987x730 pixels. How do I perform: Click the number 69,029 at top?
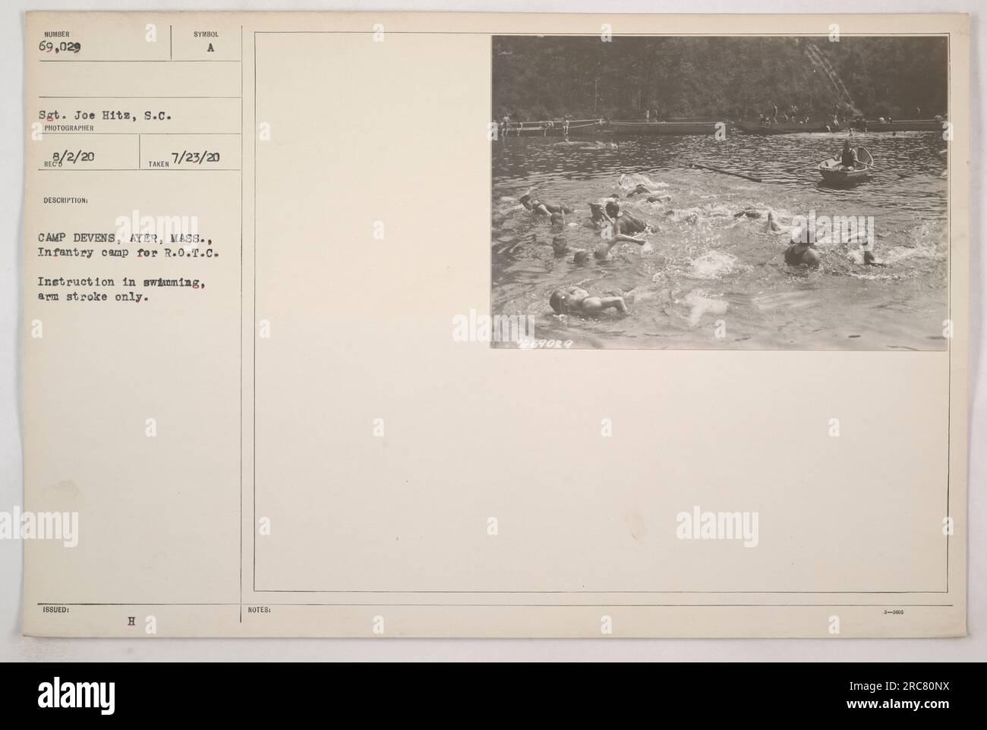point(59,46)
